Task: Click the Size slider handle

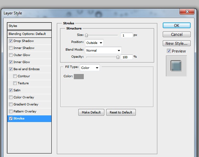Action: tap(86, 35)
